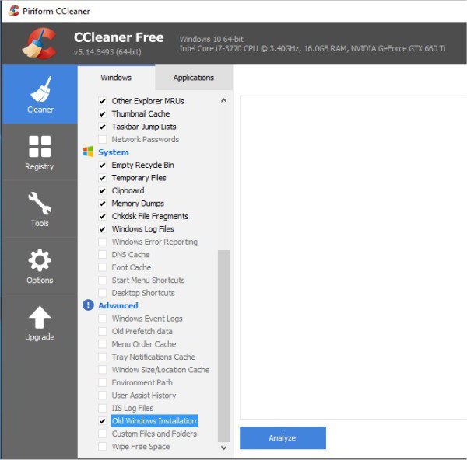Open the Options gear icon
467x460 pixels.
pos(39,260)
